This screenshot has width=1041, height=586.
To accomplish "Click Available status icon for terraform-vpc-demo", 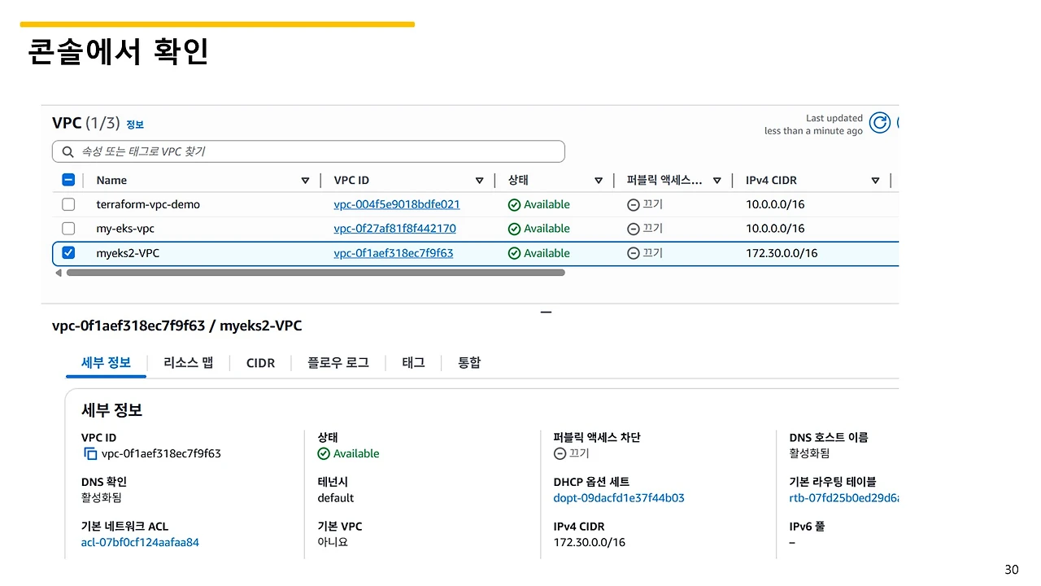I will click(514, 205).
